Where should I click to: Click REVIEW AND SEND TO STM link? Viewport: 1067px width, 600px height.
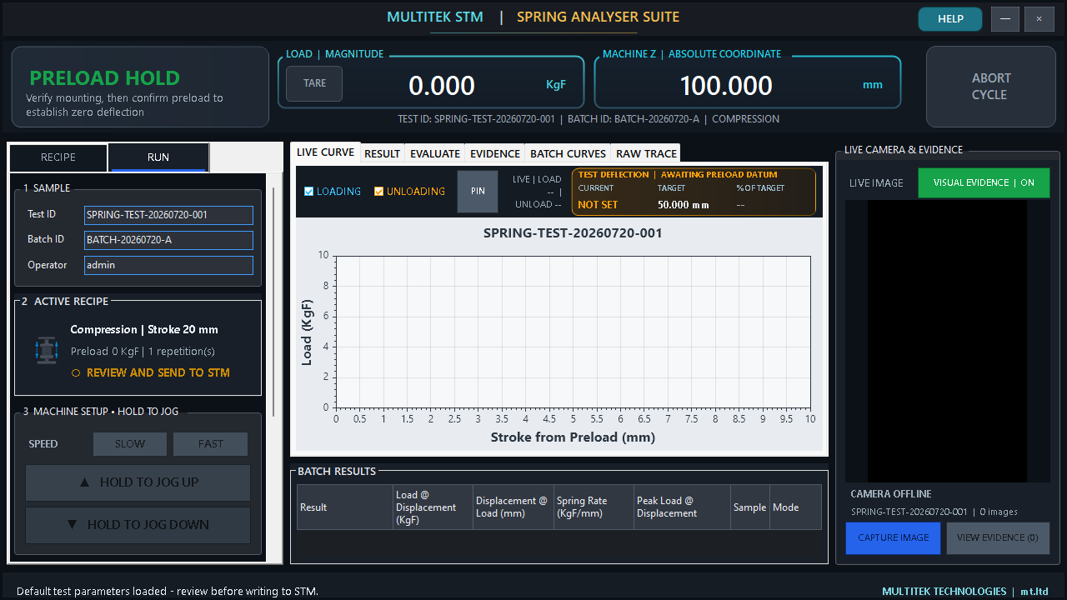[x=158, y=373]
